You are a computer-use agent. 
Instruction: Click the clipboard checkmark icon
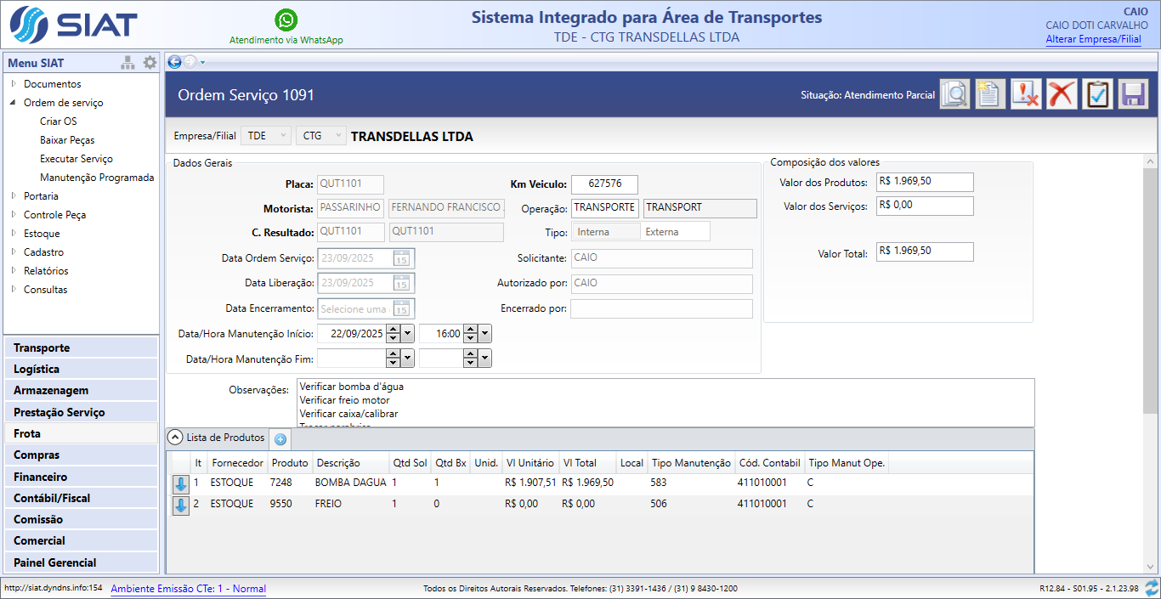(1097, 94)
